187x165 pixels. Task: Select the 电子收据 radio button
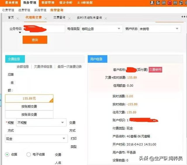click(29, 155)
